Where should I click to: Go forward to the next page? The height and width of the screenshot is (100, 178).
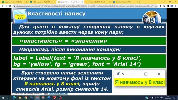(6, 6)
